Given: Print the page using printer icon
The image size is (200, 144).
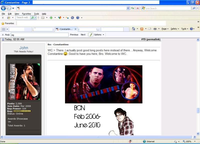Looking at the screenshot, I should 155,29.
